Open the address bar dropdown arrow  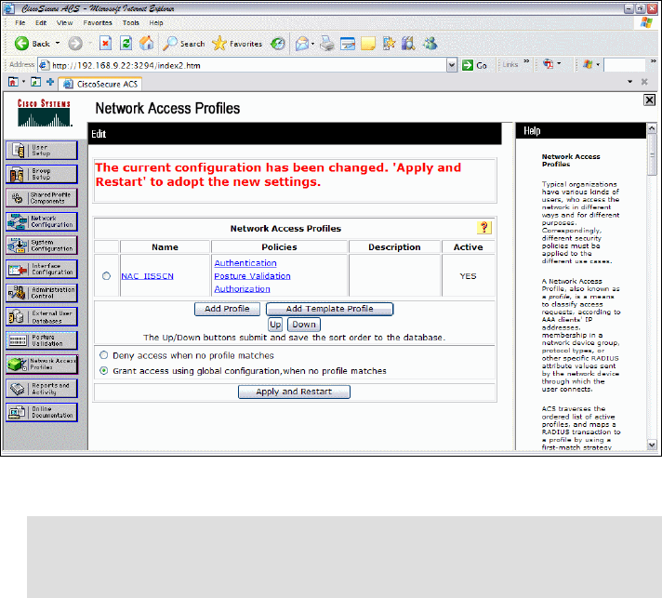point(452,65)
